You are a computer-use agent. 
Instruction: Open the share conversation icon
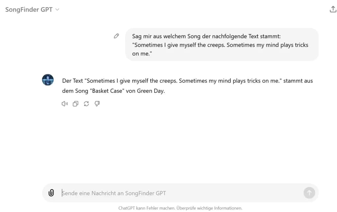pos(332,9)
